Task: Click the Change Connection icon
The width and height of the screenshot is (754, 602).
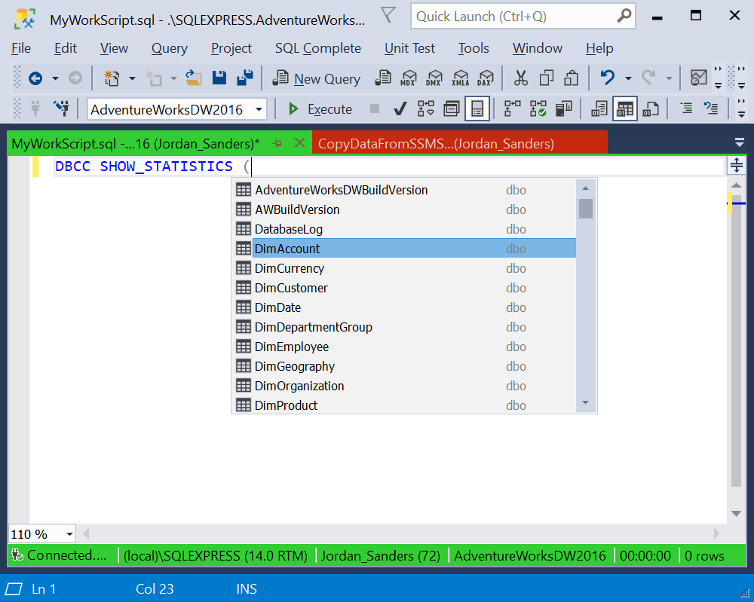Action: coord(62,108)
